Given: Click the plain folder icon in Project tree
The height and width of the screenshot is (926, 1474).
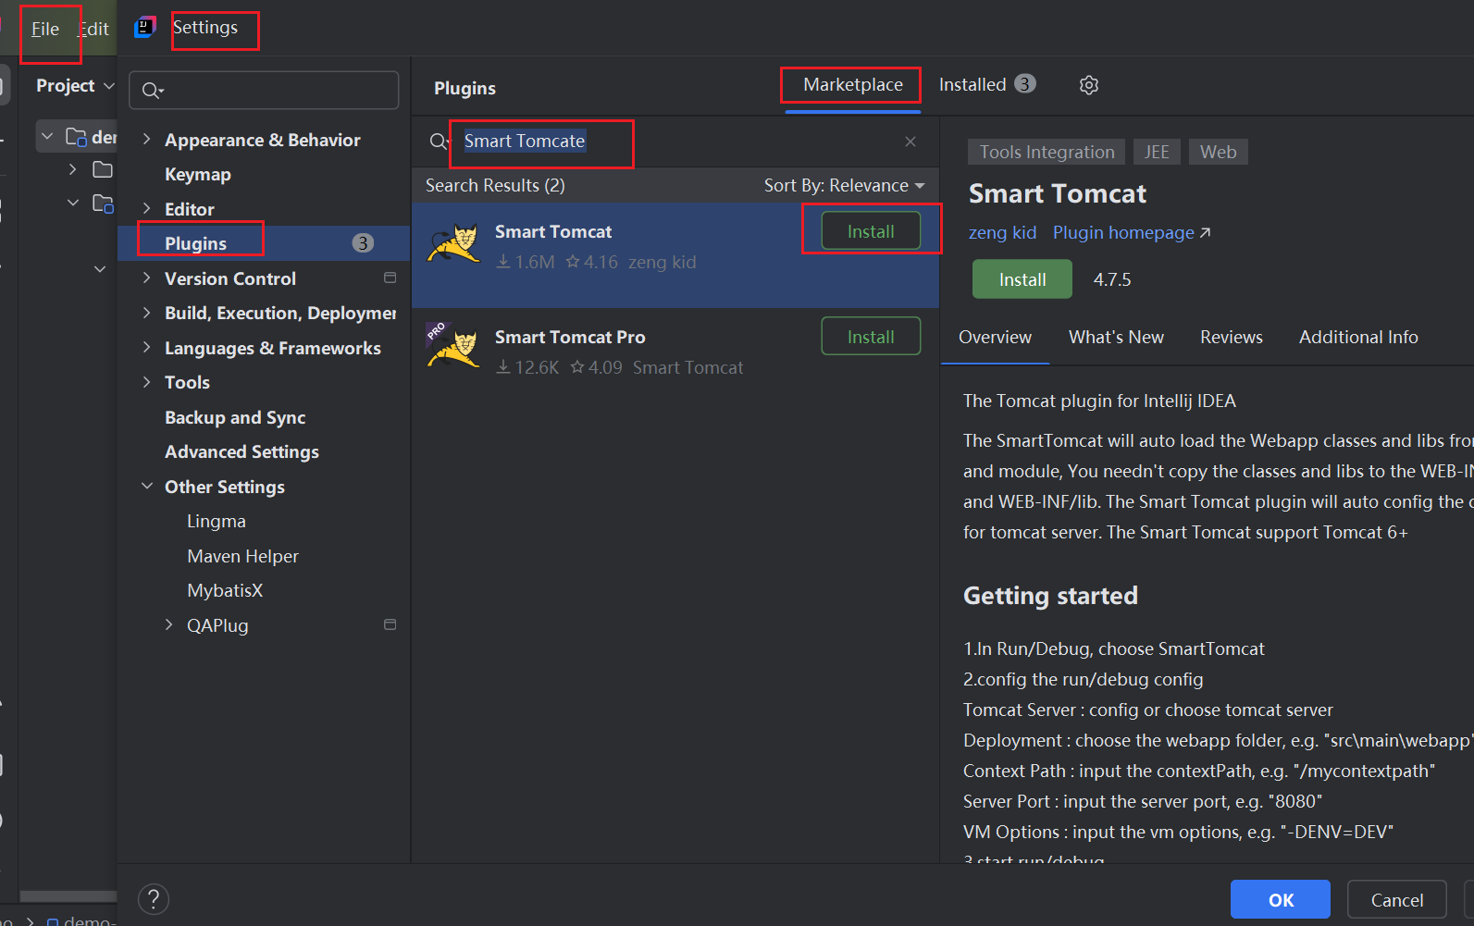Looking at the screenshot, I should point(103,169).
